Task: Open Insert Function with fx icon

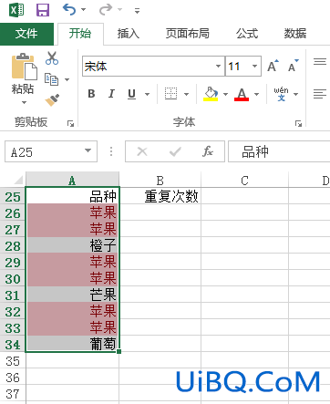Action: pos(208,151)
